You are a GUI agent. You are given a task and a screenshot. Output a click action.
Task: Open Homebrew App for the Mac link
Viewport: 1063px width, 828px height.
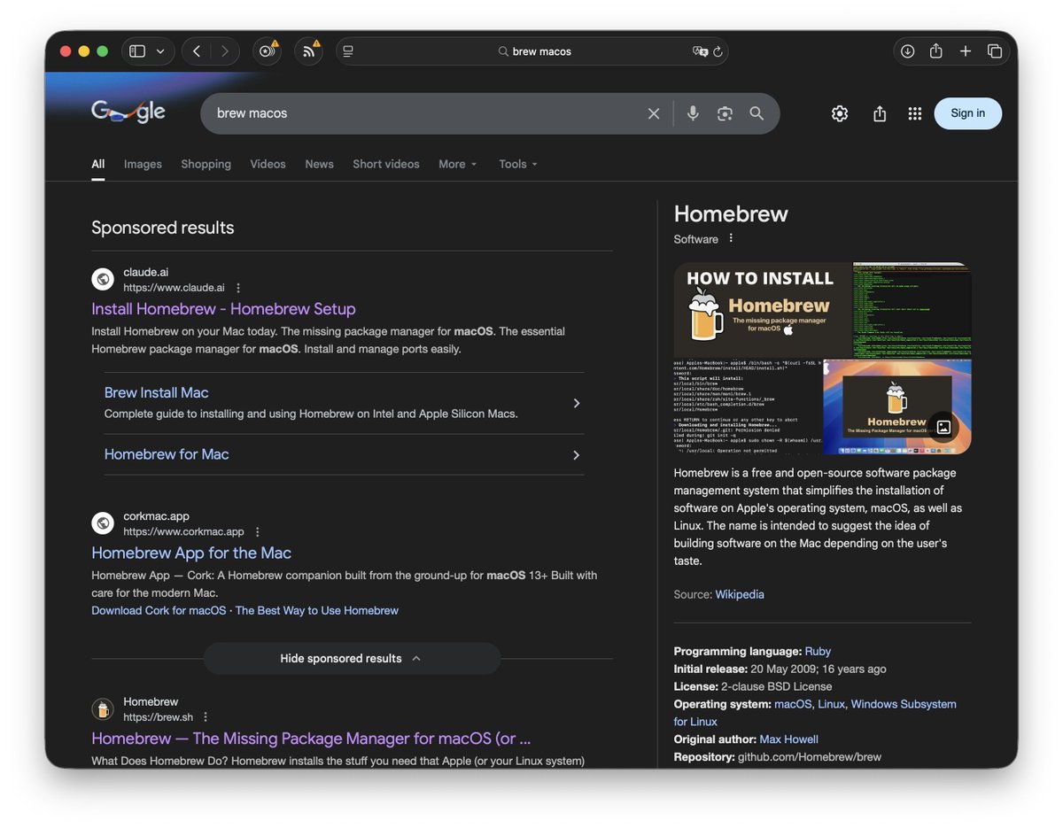click(x=191, y=553)
